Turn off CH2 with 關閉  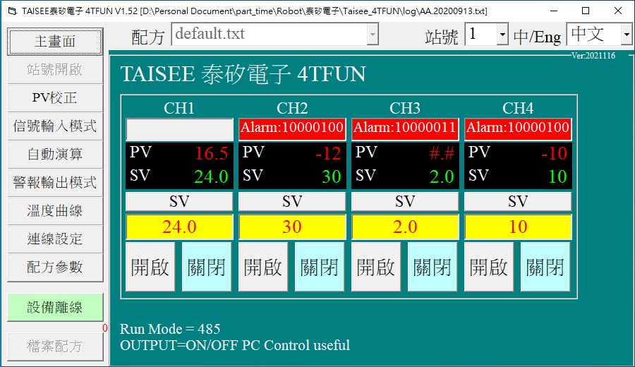[x=320, y=267]
